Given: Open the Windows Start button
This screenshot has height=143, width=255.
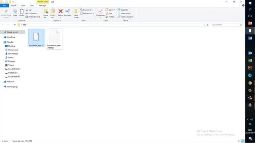Looking at the screenshot, I should pyautogui.click(x=250, y=3).
